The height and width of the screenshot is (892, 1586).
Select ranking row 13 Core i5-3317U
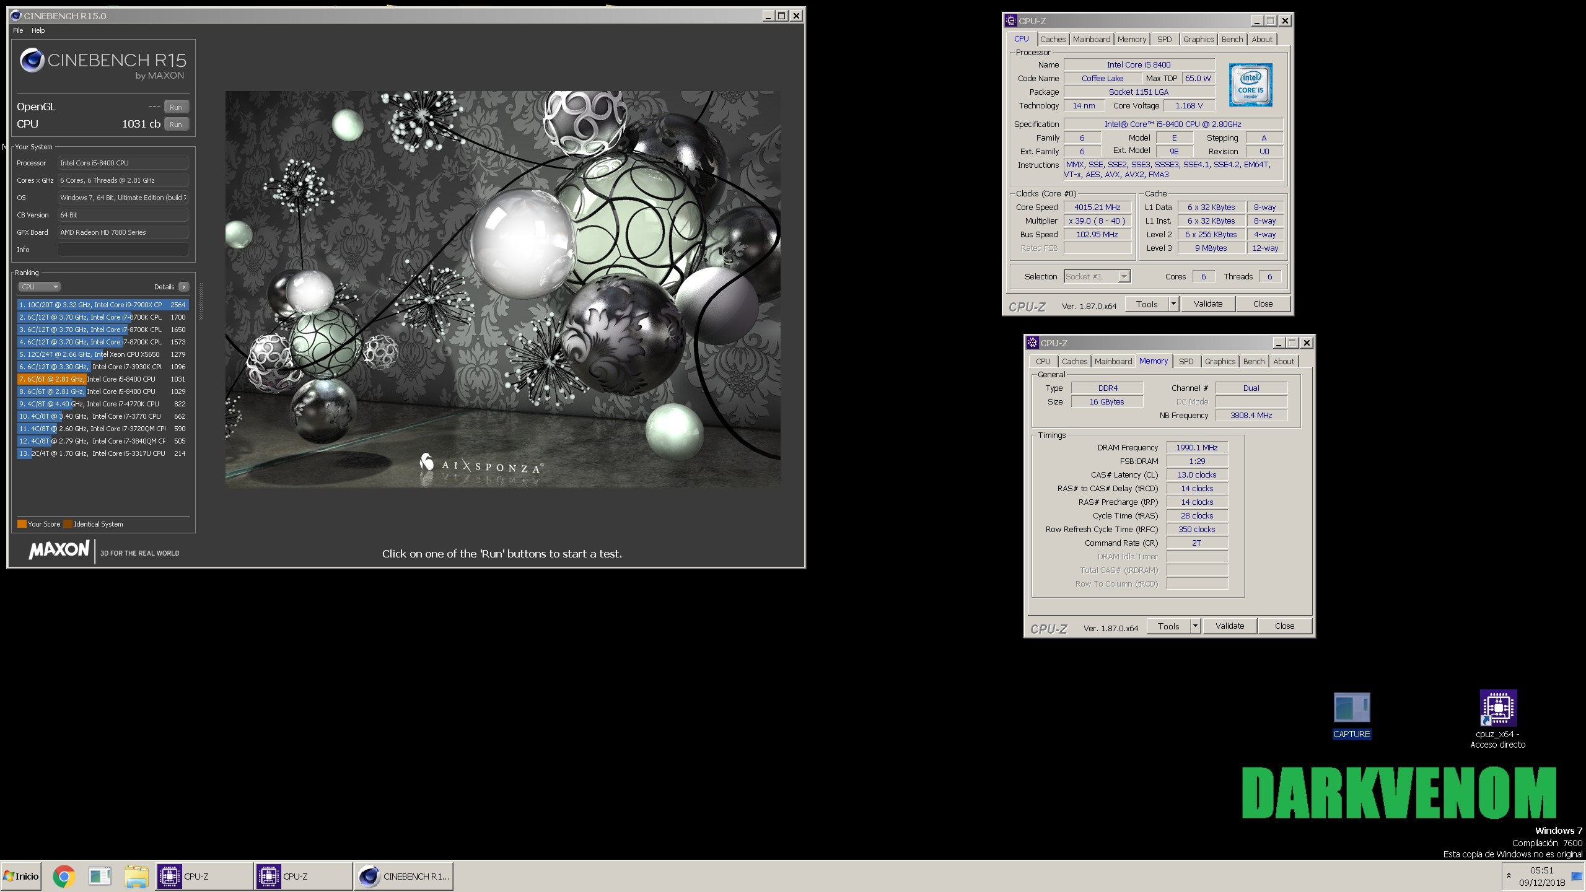102,453
